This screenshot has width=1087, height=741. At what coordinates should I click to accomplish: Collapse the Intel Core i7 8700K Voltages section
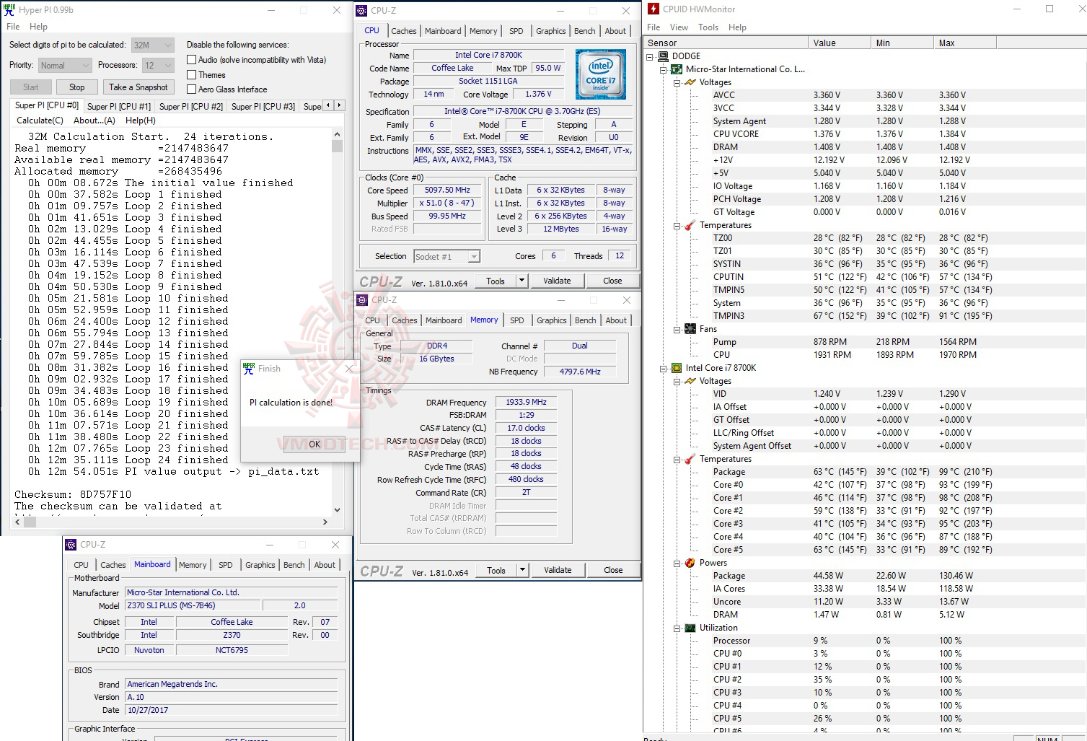[x=677, y=381]
